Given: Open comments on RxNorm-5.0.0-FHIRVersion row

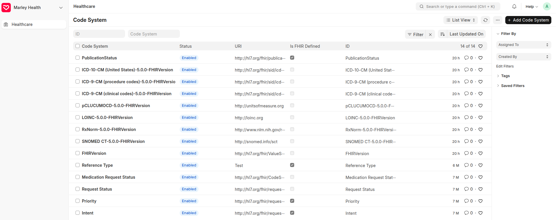Looking at the screenshot, I should [469, 129].
